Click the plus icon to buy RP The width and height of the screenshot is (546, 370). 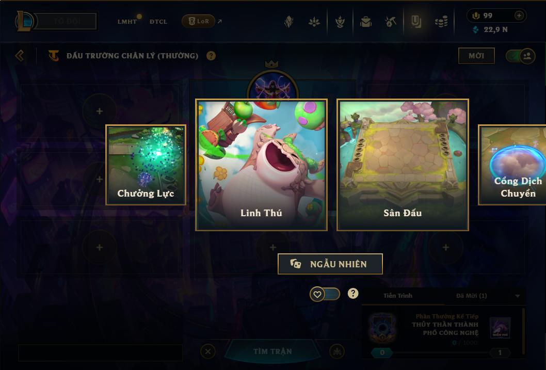pyautogui.click(x=519, y=15)
